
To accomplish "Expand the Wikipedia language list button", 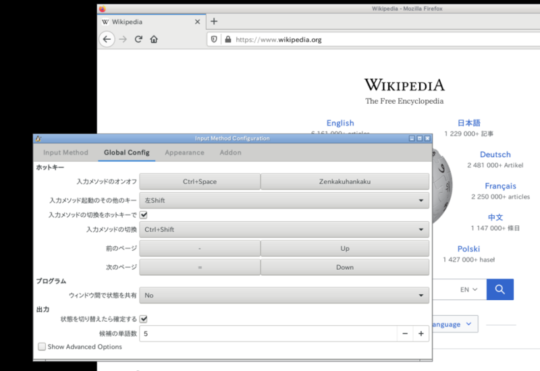I will coord(455,324).
